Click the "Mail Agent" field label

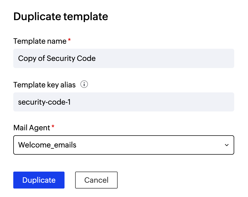click(32, 128)
